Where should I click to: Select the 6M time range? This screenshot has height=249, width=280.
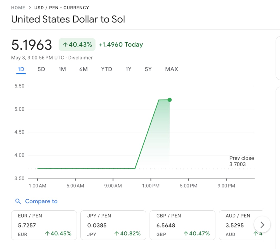click(83, 69)
